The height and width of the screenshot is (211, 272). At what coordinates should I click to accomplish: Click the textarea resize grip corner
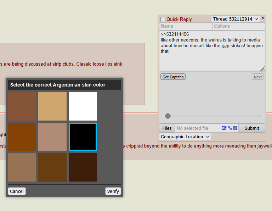click(x=262, y=69)
